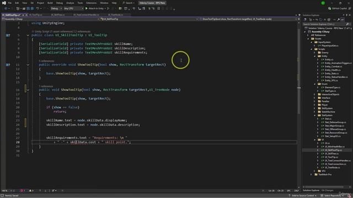Switch to the UI_TreeNode.cs tab
Screen dimensions: 353x198
[115, 15]
